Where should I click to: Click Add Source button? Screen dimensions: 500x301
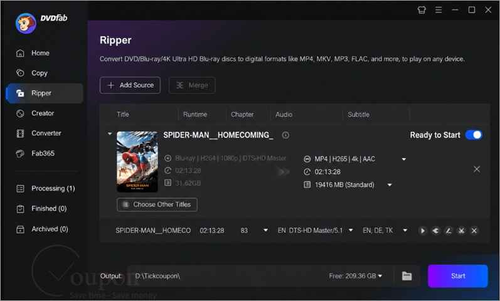click(x=130, y=85)
